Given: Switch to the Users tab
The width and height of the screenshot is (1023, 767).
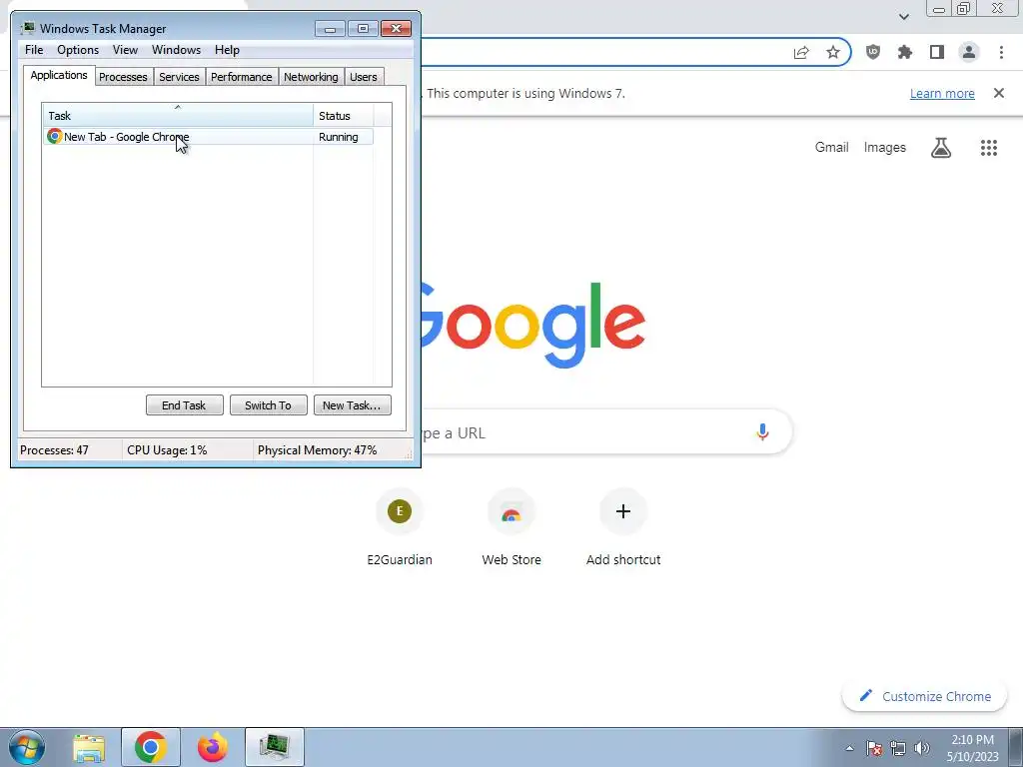Looking at the screenshot, I should click(364, 77).
